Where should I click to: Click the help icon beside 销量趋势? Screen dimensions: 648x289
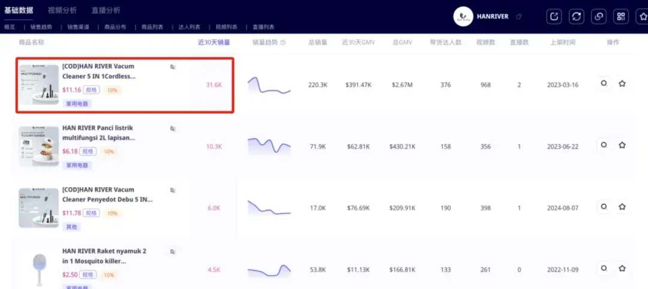click(283, 42)
